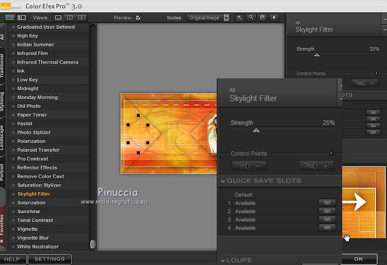Expand the Control Points arrow
This screenshot has height=265, width=387.
pyautogui.click(x=332, y=153)
